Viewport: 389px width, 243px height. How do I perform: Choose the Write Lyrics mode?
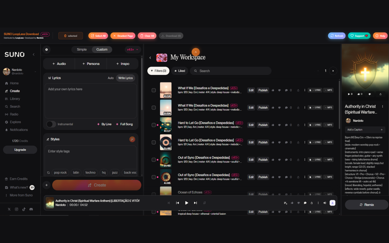coord(126,78)
